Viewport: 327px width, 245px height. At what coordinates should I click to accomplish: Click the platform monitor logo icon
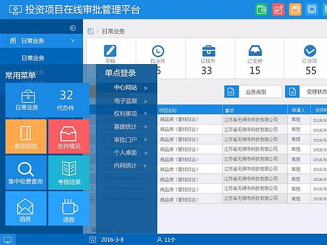[15, 10]
